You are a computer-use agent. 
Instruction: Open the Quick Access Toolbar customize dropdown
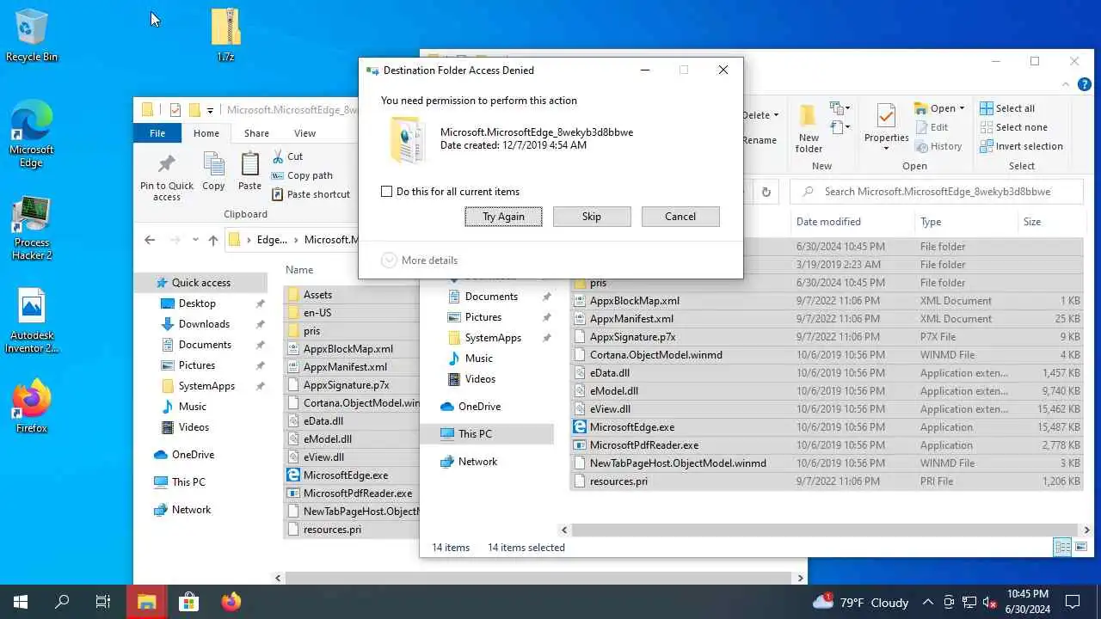(x=210, y=110)
